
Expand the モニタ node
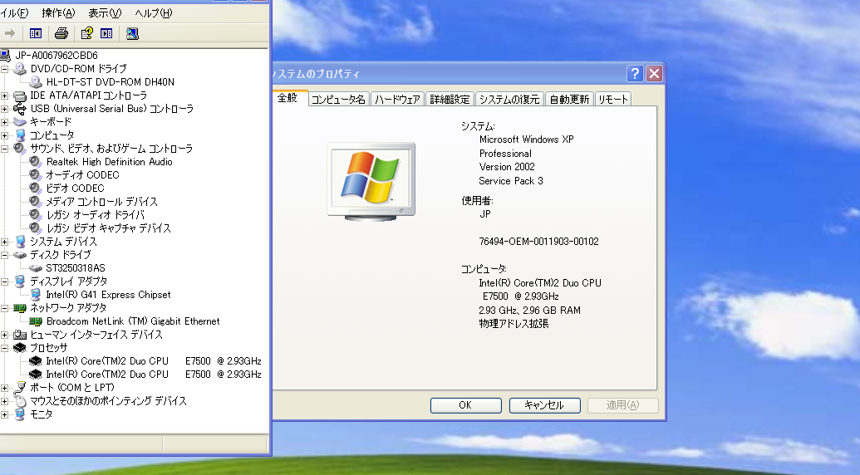click(4, 414)
